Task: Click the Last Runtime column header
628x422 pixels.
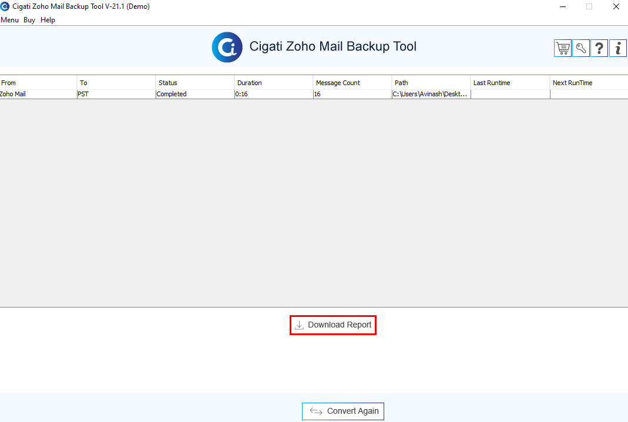Action: click(510, 83)
